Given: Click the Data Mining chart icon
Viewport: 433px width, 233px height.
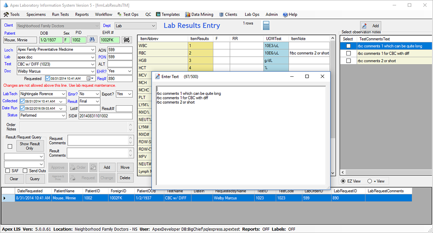Looking at the screenshot, I should [188, 14].
